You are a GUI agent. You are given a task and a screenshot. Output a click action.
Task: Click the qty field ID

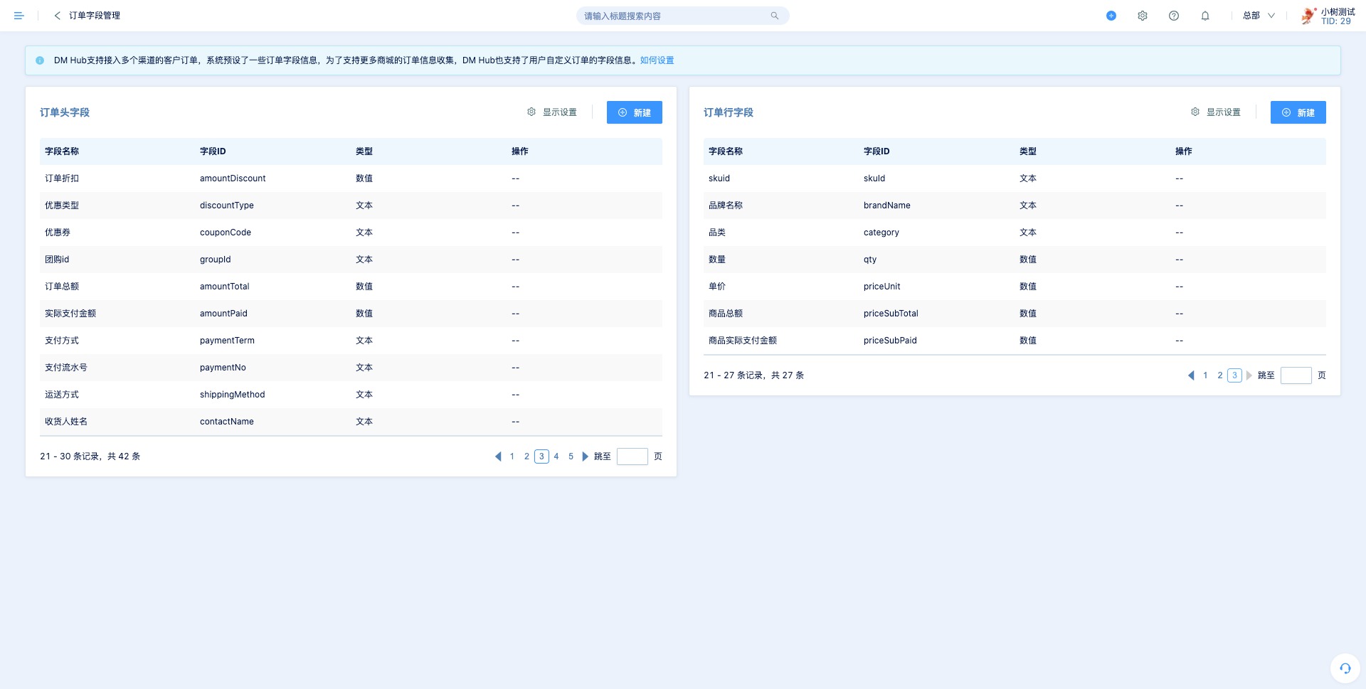pos(870,260)
